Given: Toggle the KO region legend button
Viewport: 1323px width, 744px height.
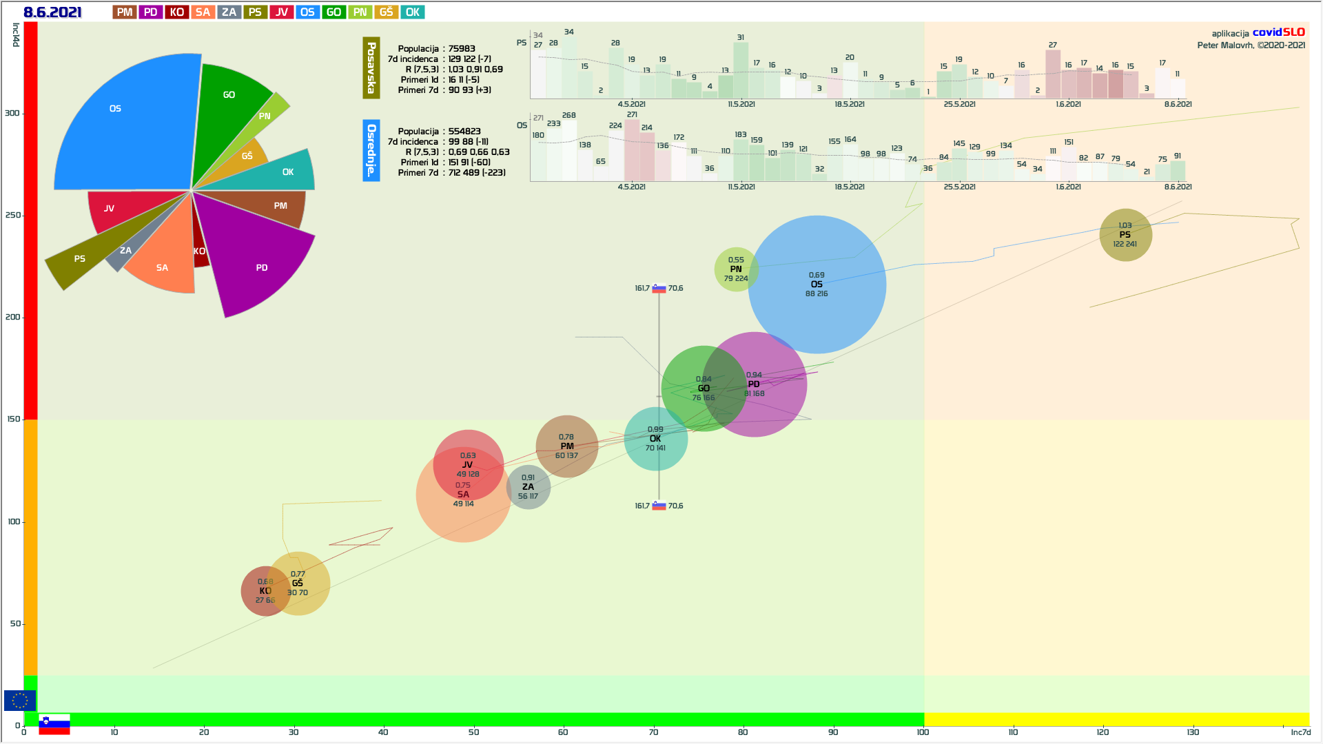Looking at the screenshot, I should pyautogui.click(x=176, y=12).
